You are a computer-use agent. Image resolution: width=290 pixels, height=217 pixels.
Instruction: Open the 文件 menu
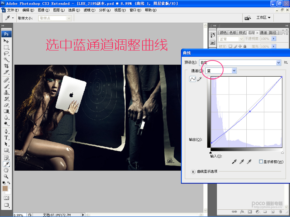(13, 10)
